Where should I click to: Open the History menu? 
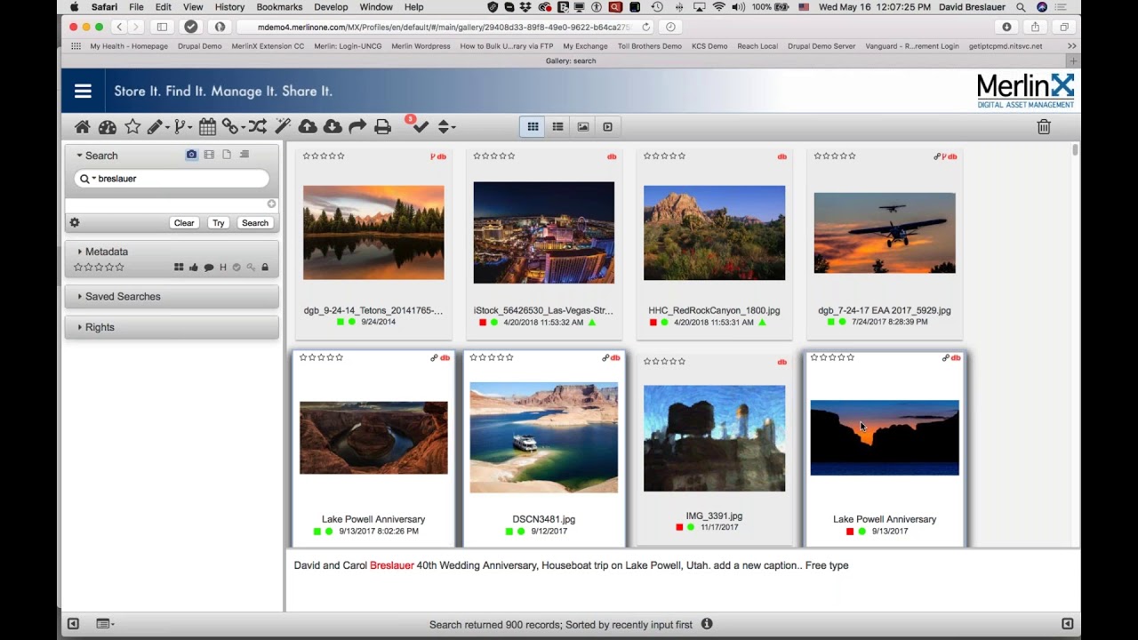229,7
